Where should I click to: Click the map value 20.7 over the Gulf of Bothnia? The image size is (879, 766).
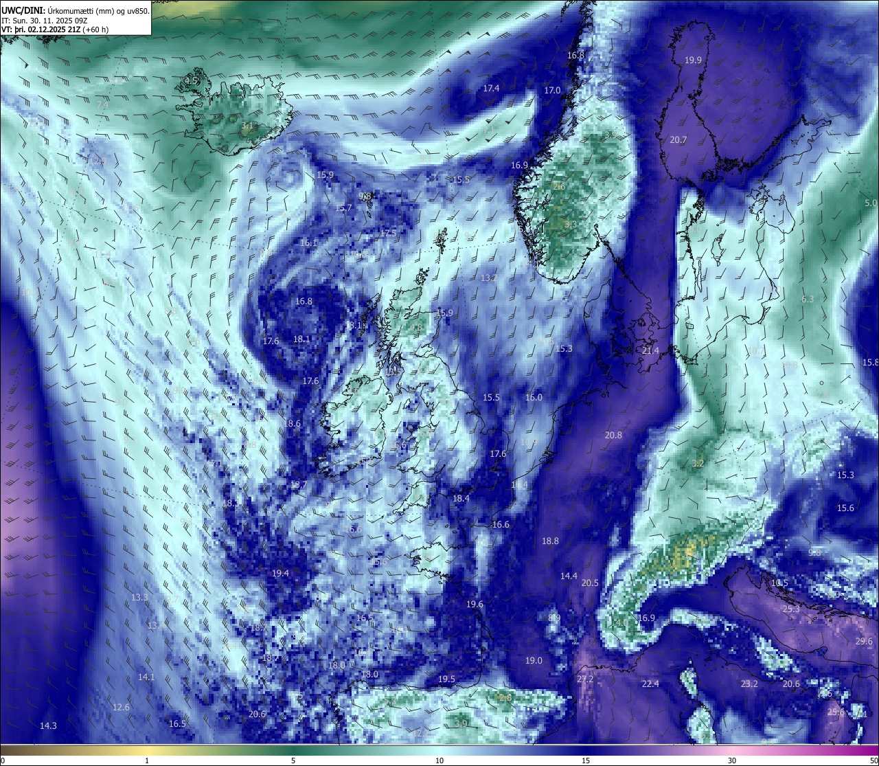(678, 140)
